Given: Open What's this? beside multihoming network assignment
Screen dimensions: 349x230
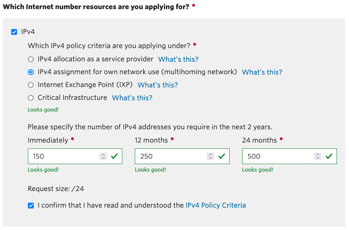Looking at the screenshot, I should coord(262,72).
